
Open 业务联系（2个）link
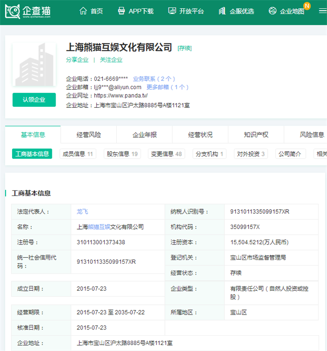pos(154,79)
